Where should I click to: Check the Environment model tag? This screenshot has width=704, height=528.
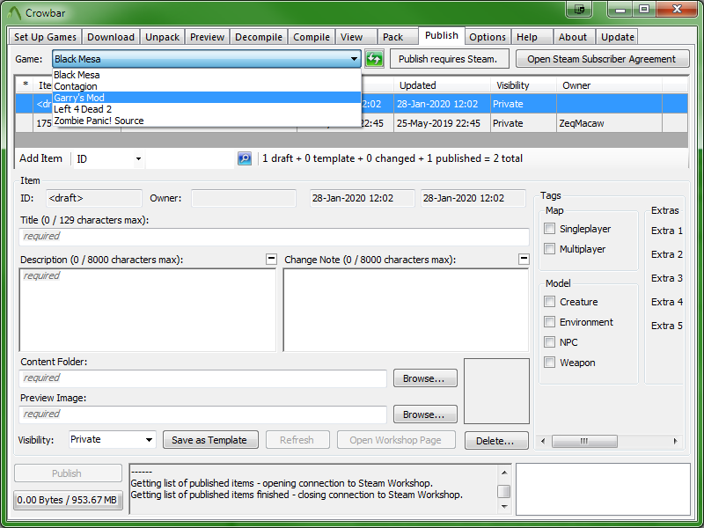coord(549,322)
